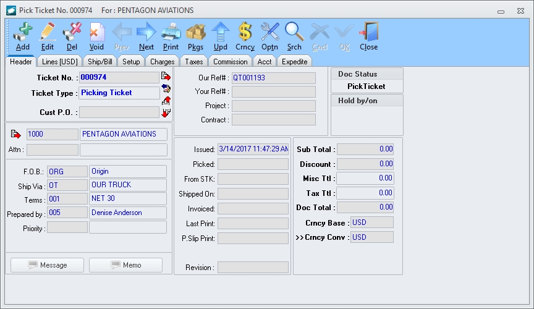Switch to the Charges tab
The width and height of the screenshot is (534, 309).
(162, 62)
